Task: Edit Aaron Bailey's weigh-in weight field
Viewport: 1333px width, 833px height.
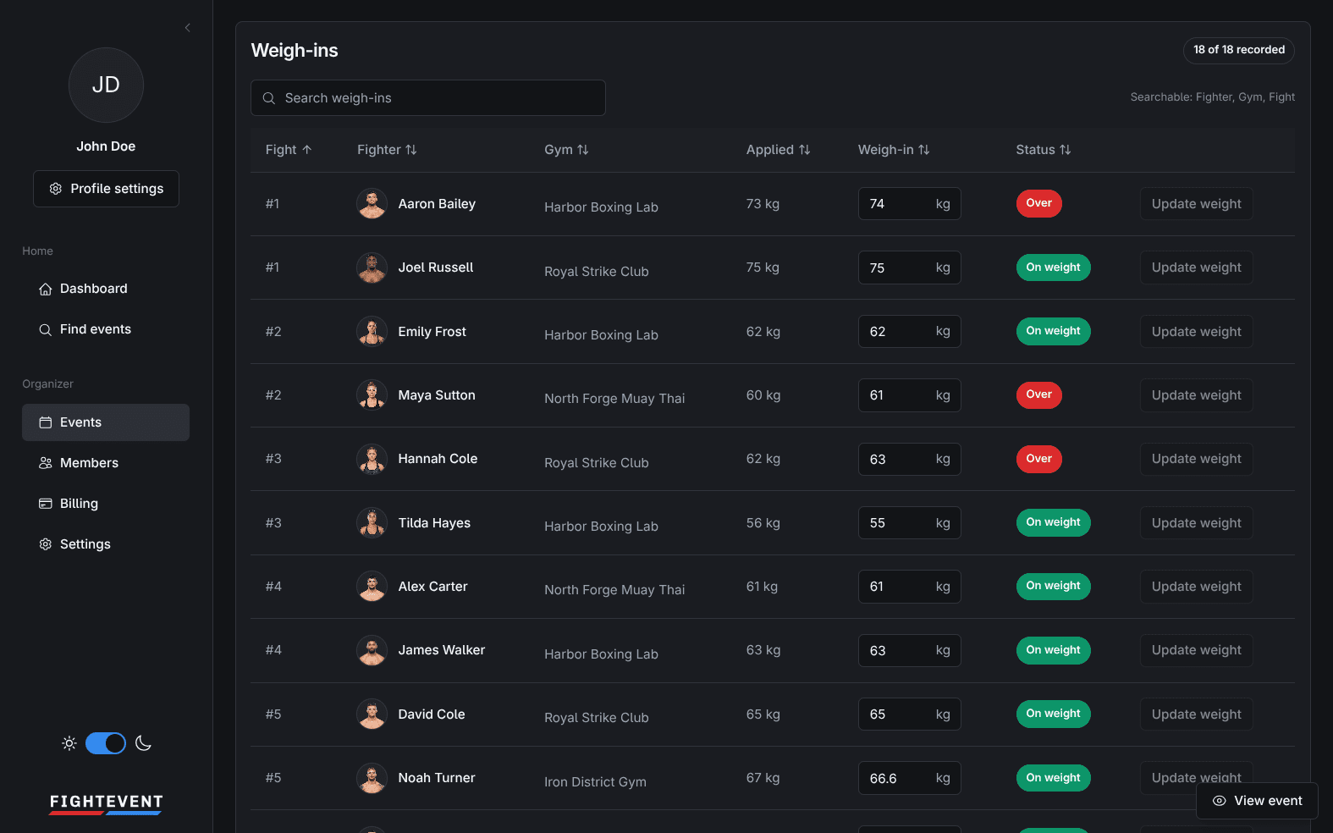Action: coord(909,204)
